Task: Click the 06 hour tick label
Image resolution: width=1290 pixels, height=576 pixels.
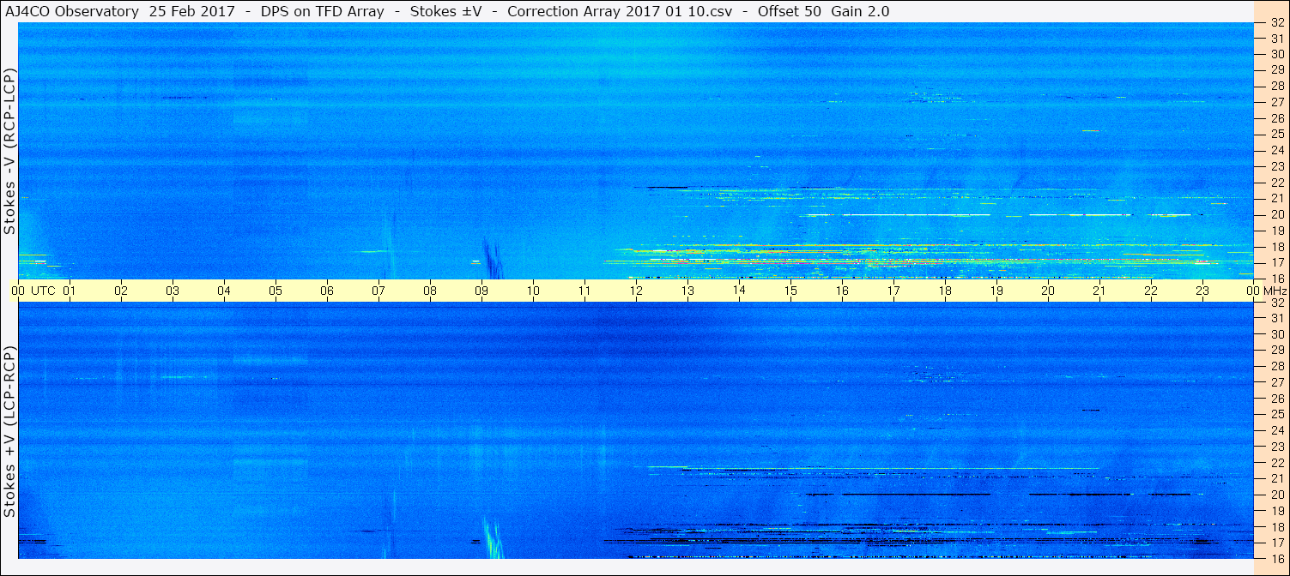Action: point(327,291)
